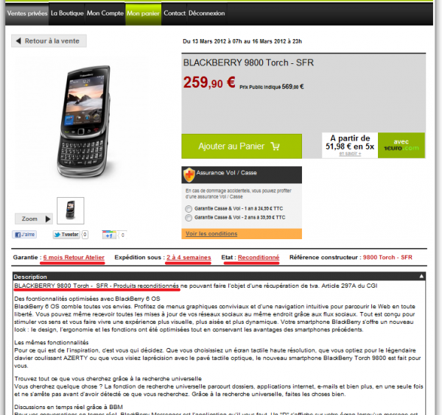Click the 1euro.com logo banner
The image size is (442, 415).
(401, 145)
